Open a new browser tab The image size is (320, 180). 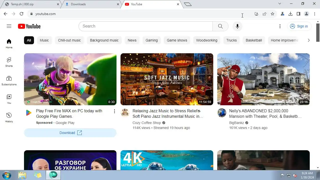(x=188, y=4)
